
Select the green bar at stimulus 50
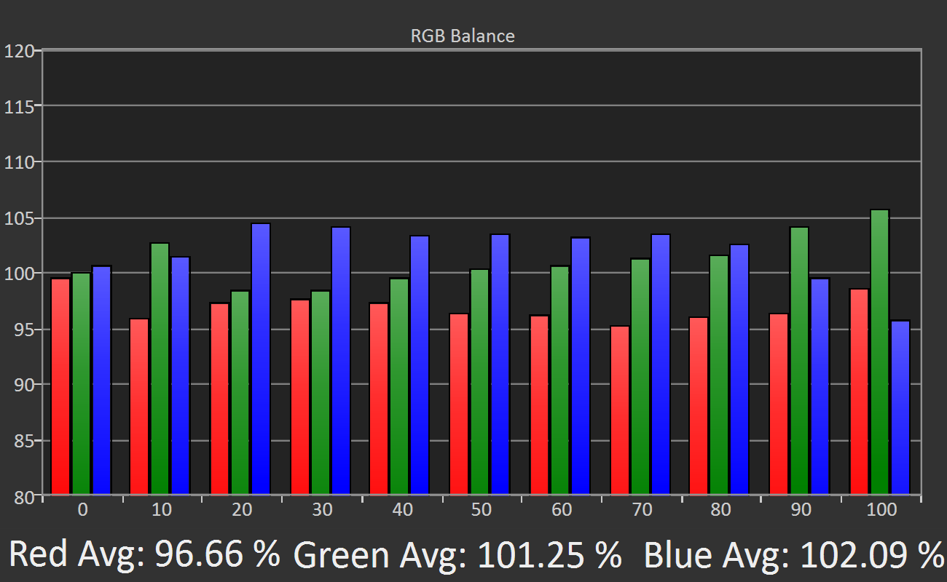[x=479, y=383]
